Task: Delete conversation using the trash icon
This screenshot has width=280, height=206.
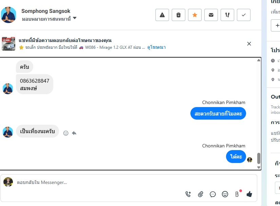Action: 179,15
